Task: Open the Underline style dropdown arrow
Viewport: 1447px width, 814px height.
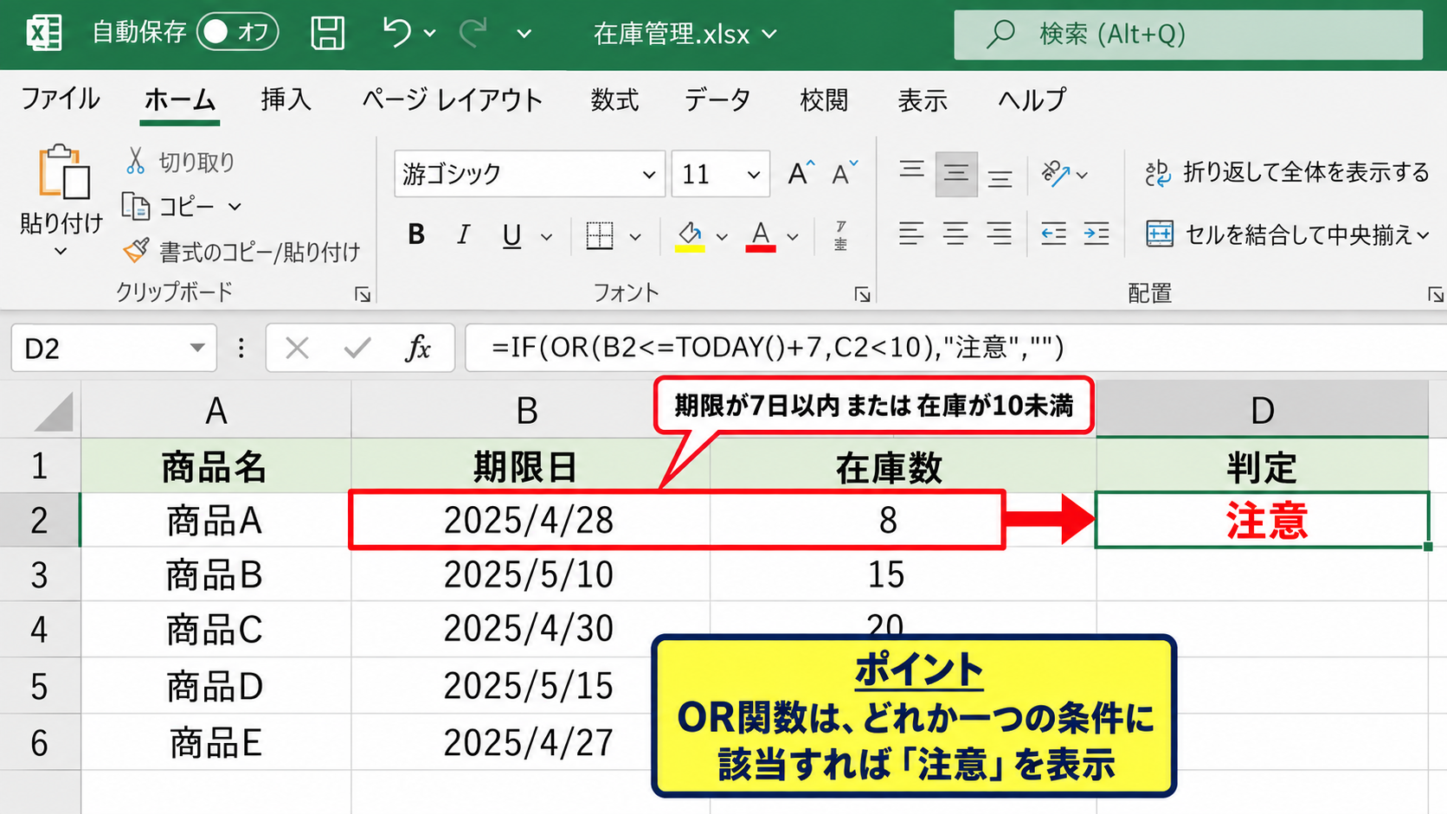Action: tap(546, 236)
